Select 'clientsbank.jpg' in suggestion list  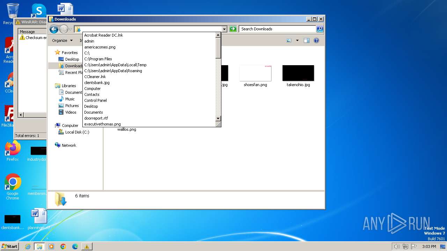pyautogui.click(x=149, y=83)
